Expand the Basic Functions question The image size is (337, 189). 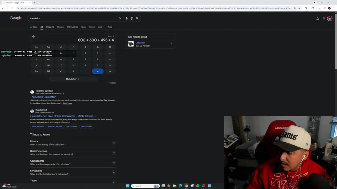coord(73,153)
